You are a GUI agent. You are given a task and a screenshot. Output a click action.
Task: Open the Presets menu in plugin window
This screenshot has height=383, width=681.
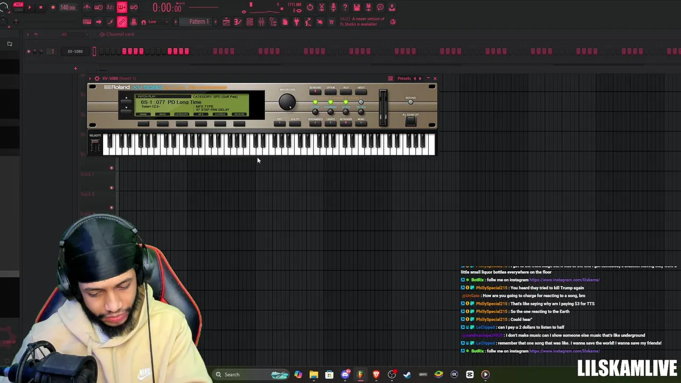404,78
